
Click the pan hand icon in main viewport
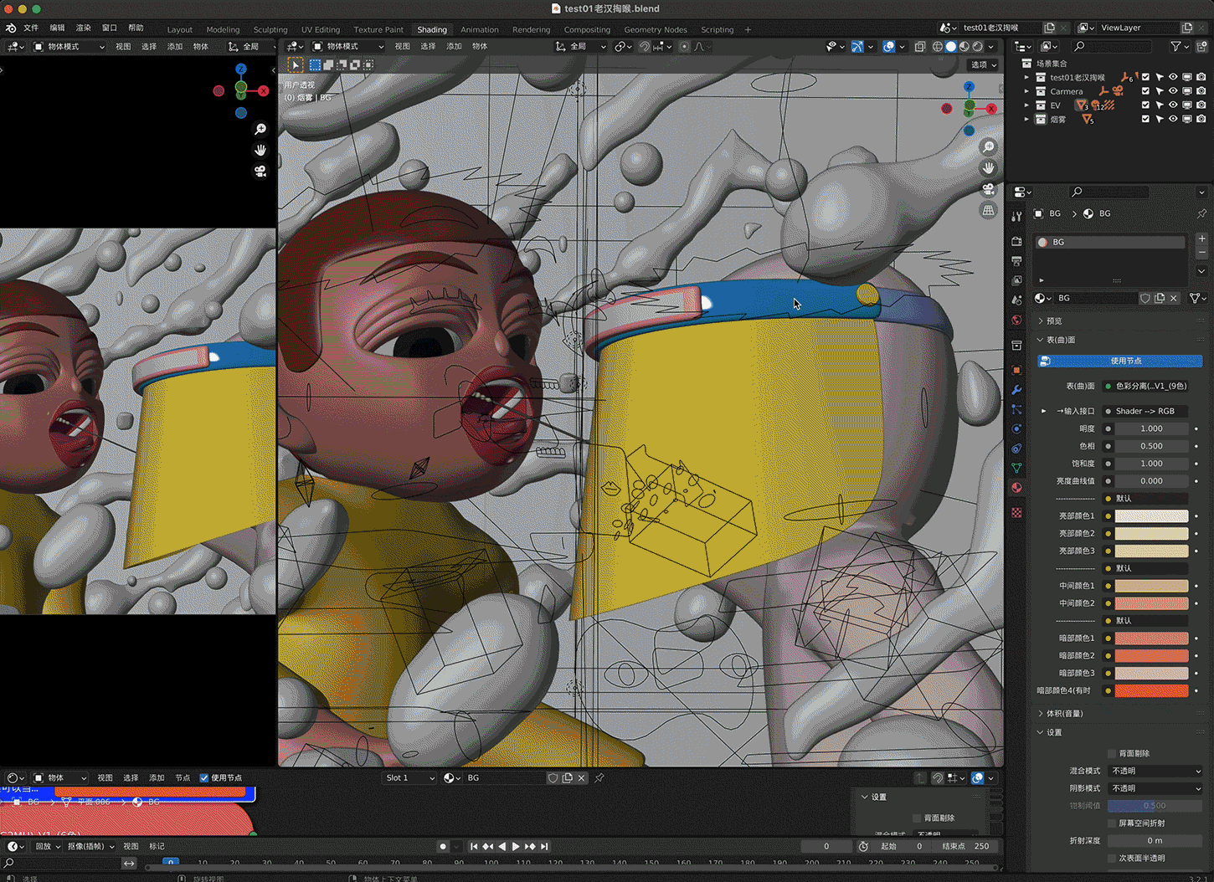[x=989, y=167]
